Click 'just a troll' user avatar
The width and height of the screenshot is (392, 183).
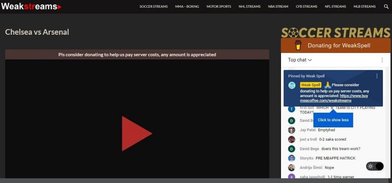pyautogui.click(x=291, y=139)
